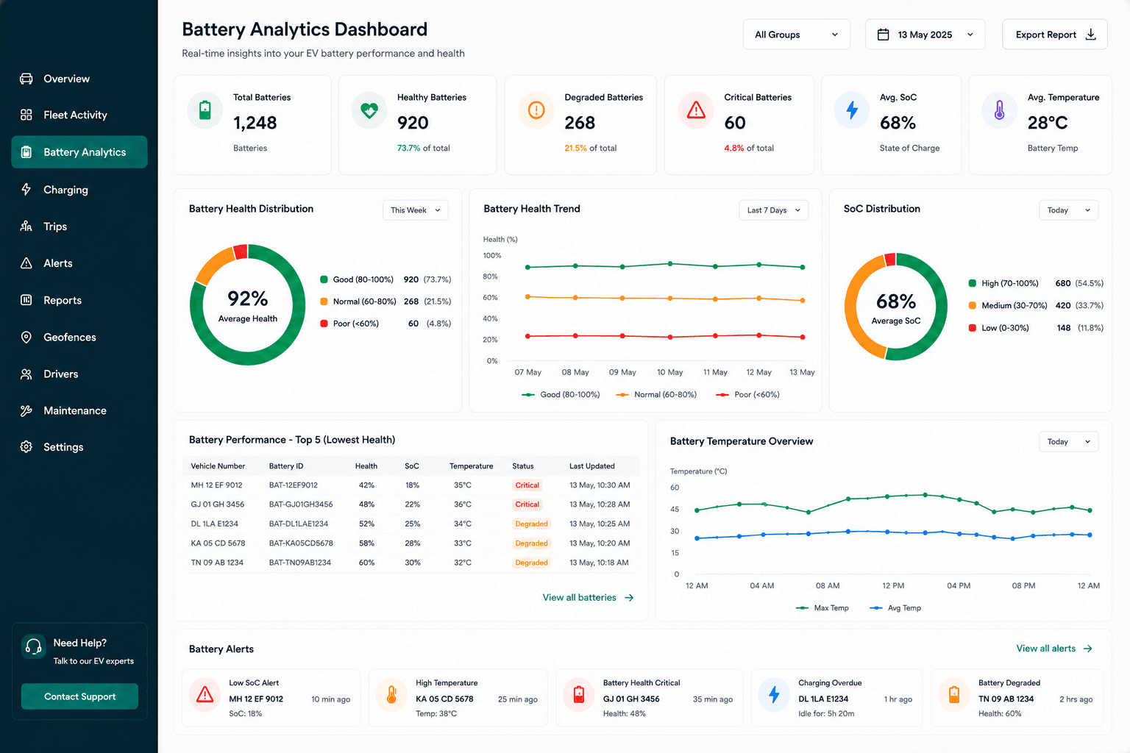Click the Drivers people icon
Screen dimensions: 1130x753
[x=26, y=374]
